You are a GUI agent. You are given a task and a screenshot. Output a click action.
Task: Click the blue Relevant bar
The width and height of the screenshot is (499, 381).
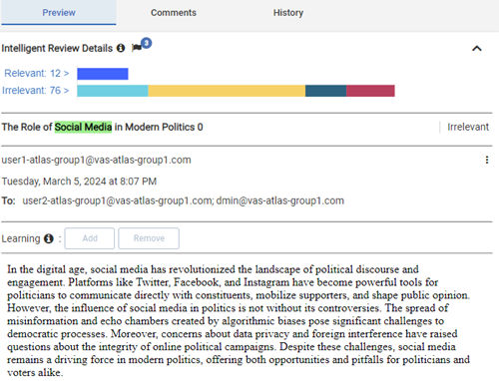click(103, 74)
